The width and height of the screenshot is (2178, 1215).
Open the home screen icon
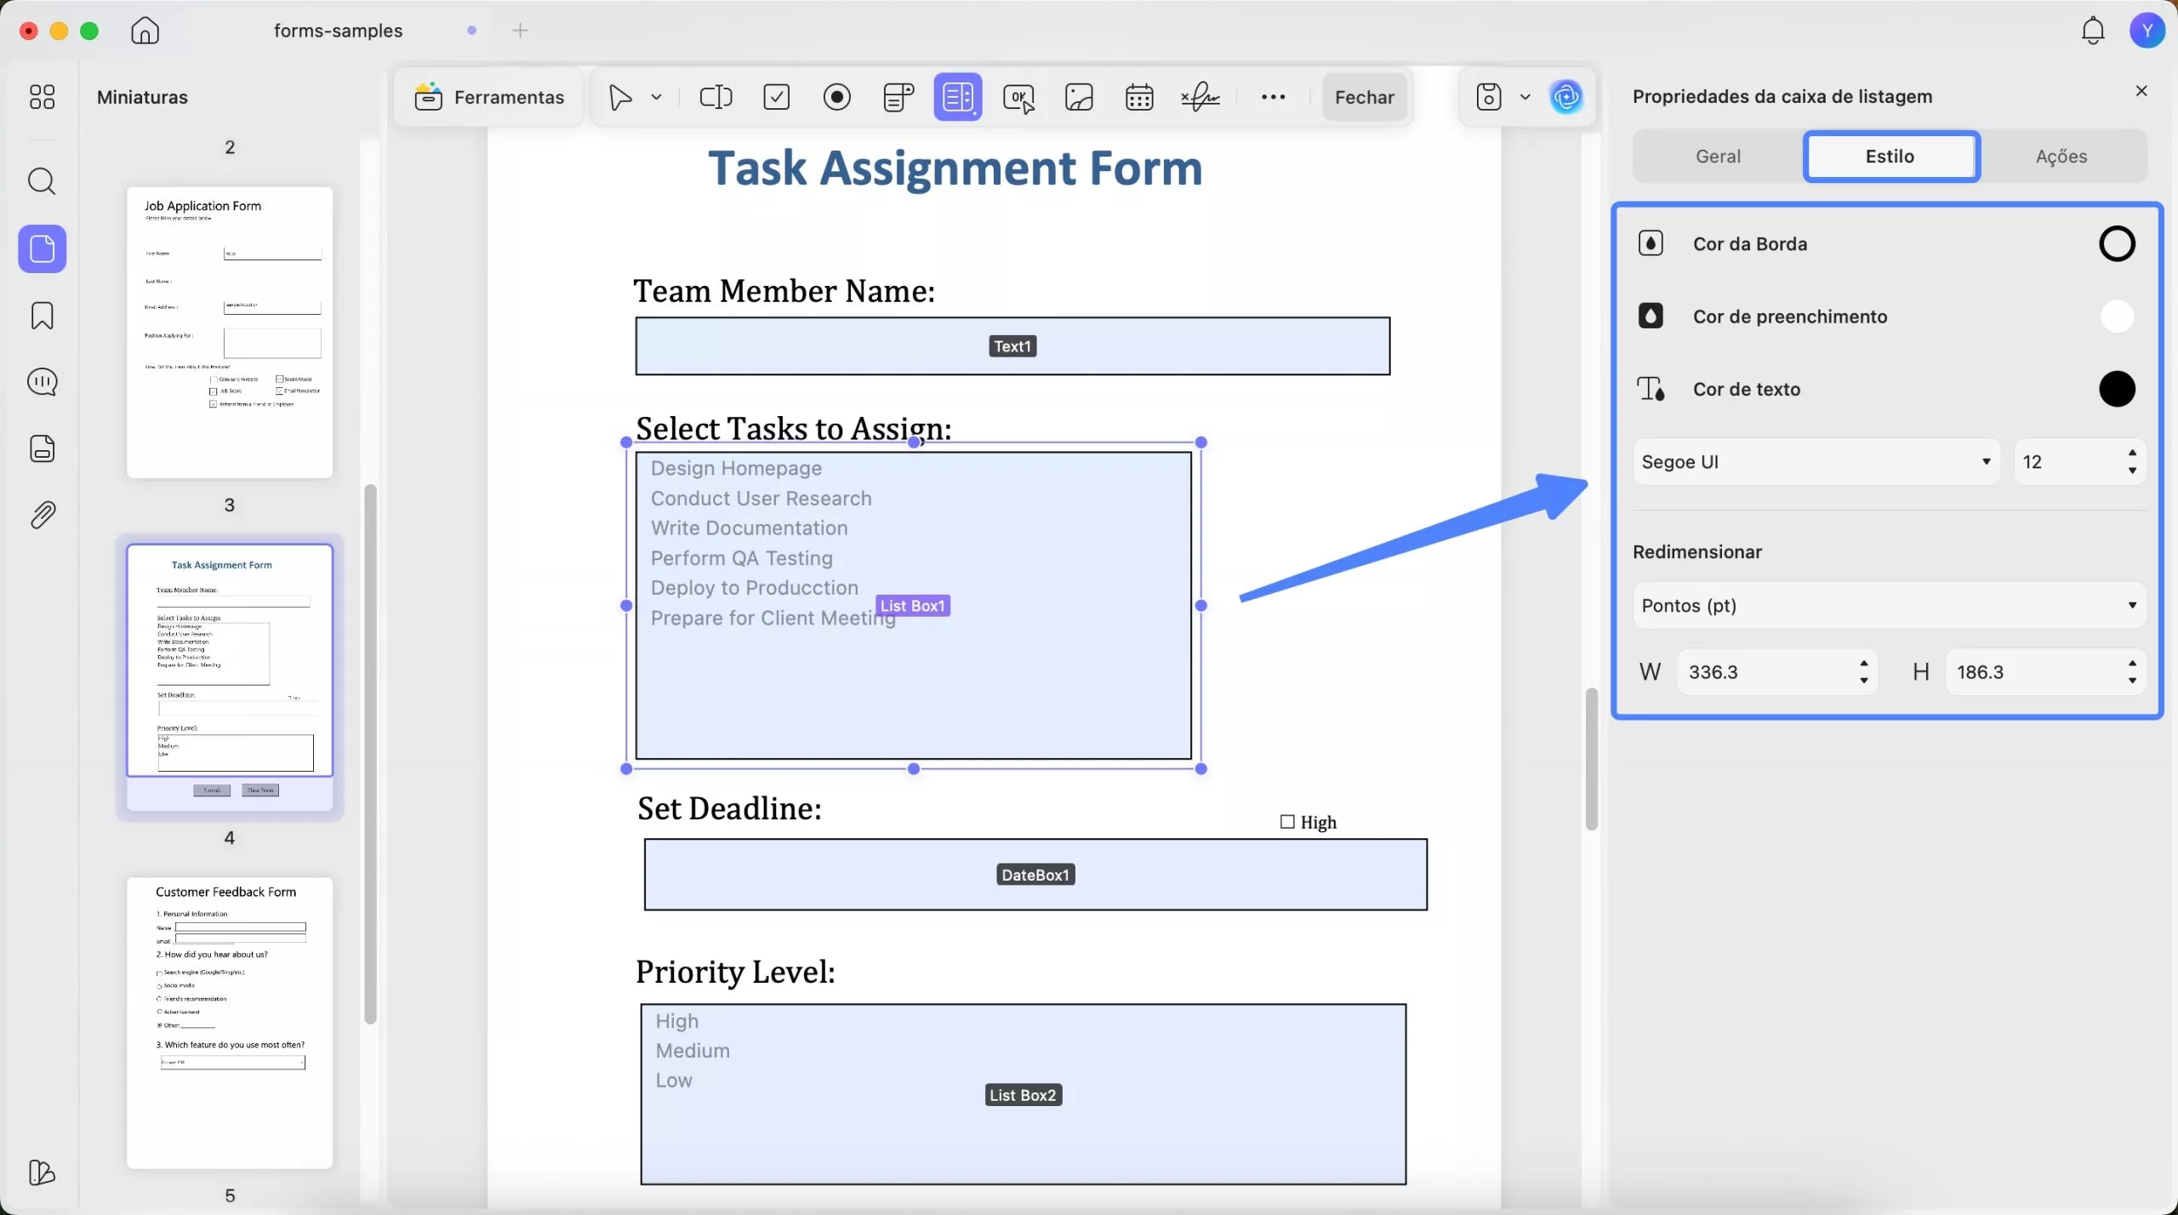145,31
